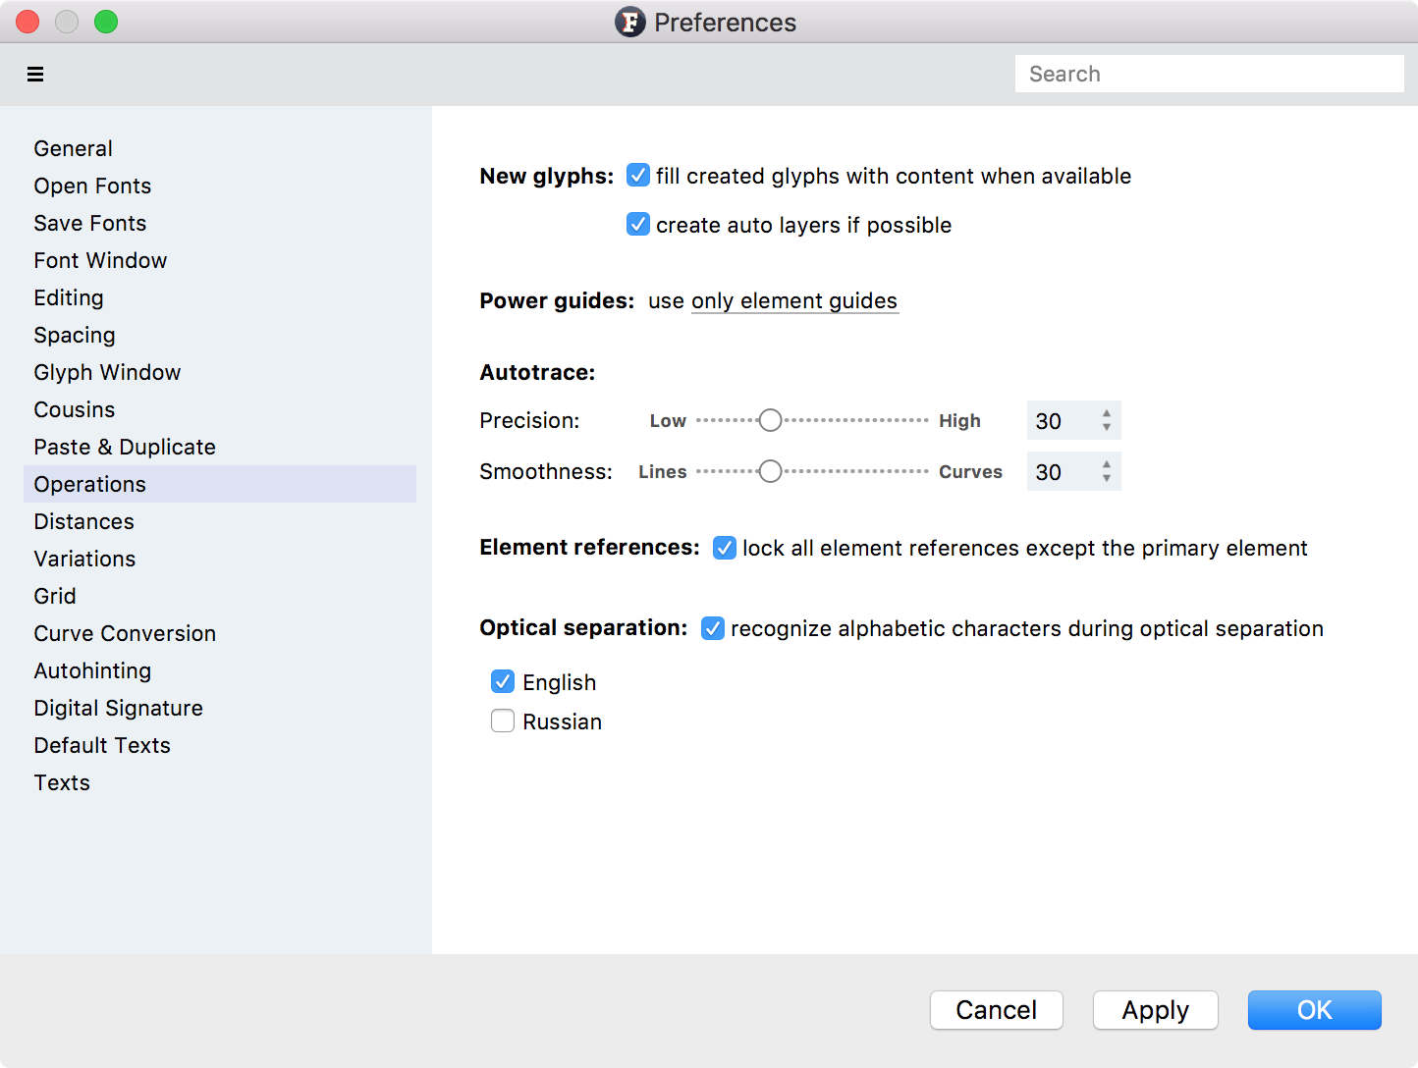
Task: Switch to Font Window settings
Action: coord(220,260)
